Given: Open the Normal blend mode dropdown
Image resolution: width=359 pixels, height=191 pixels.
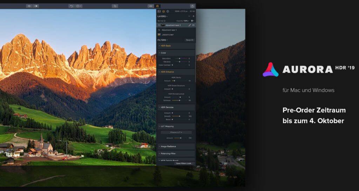Looking at the screenshot, I should 161,21.
